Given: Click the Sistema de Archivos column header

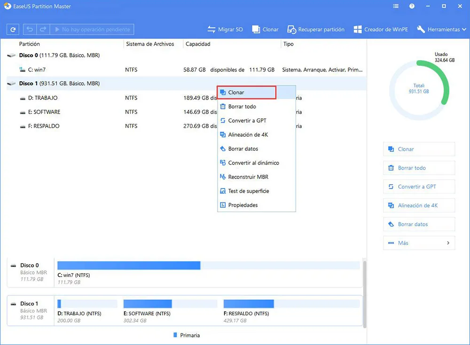Looking at the screenshot, I should (x=150, y=44).
